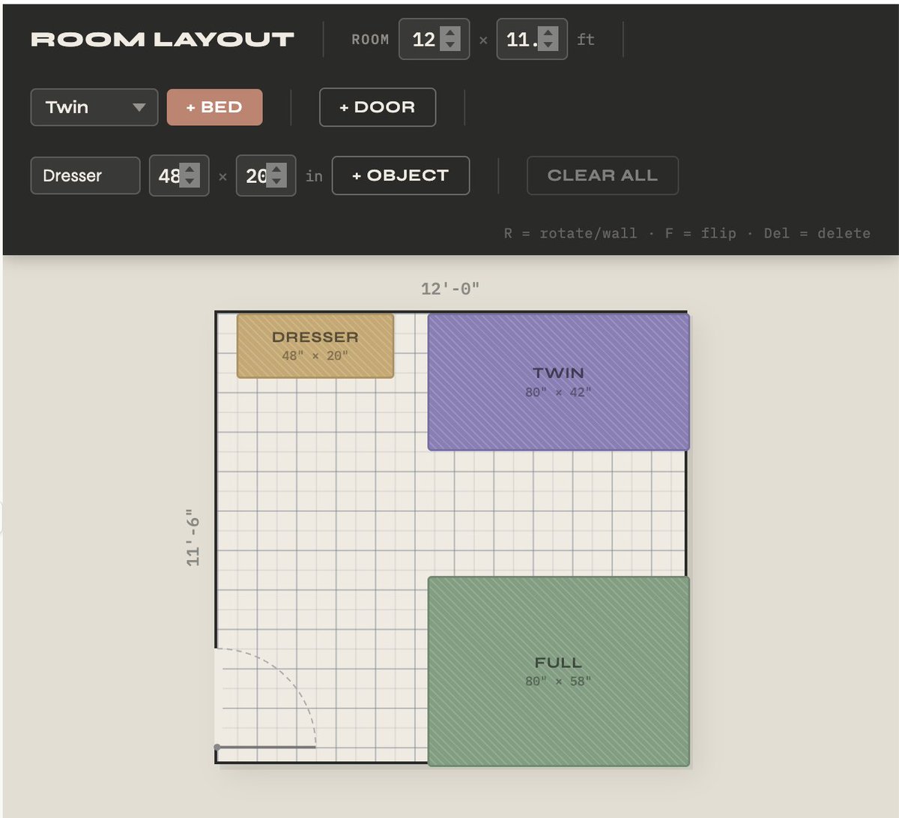The height and width of the screenshot is (818, 899).
Task: Select the green Full bed in the room
Action: (559, 671)
